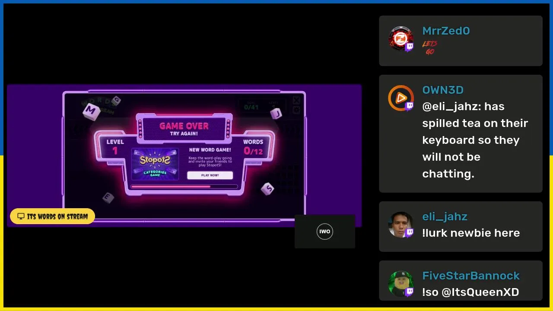Open the StopotS Categories Game thumbnail

pyautogui.click(x=155, y=164)
